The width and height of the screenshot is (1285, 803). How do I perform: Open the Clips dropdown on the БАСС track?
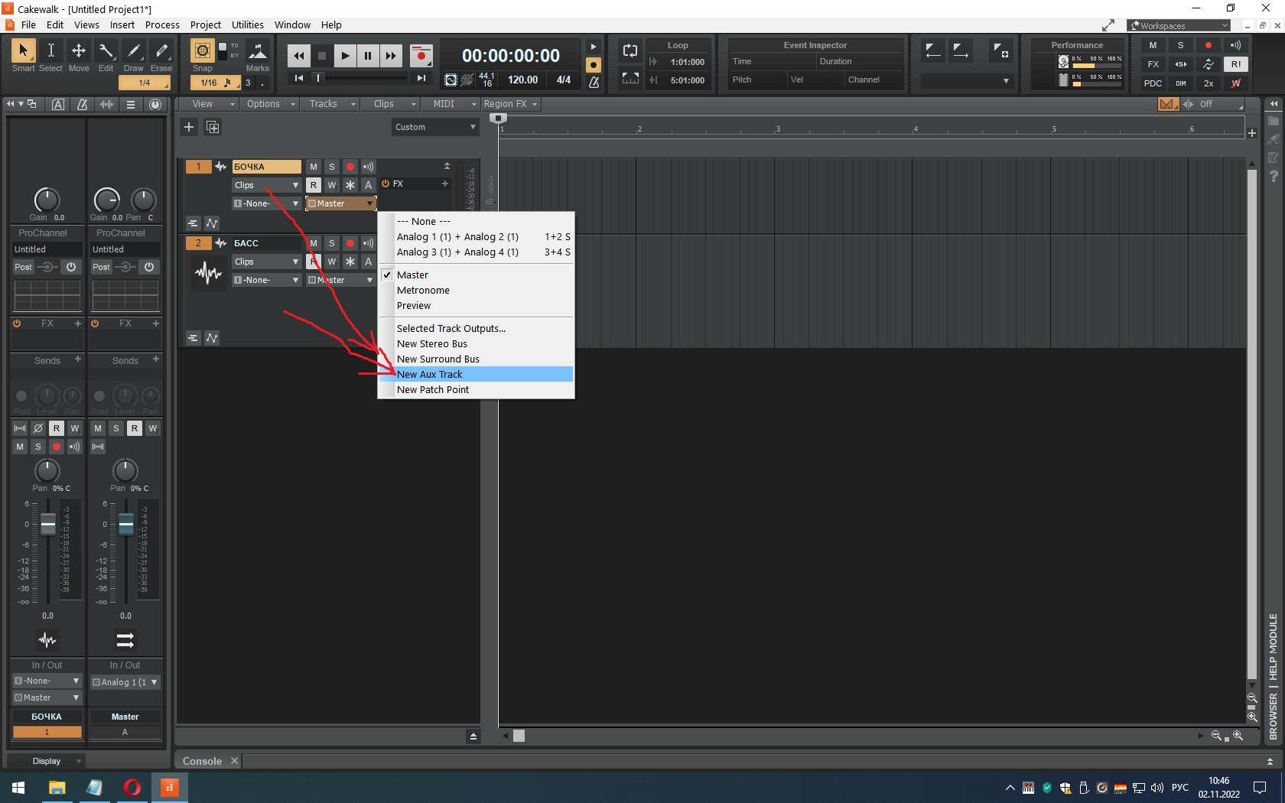click(266, 262)
